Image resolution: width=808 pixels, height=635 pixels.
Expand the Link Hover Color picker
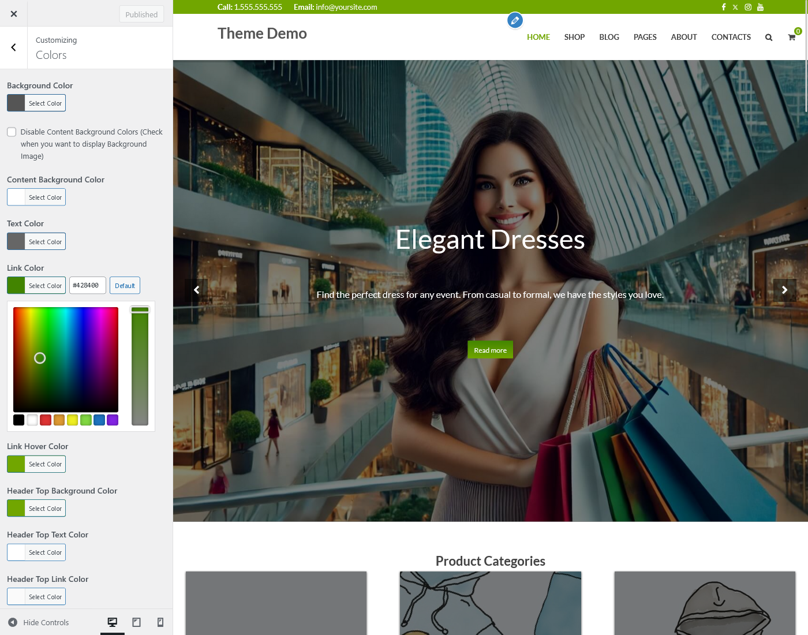[36, 464]
